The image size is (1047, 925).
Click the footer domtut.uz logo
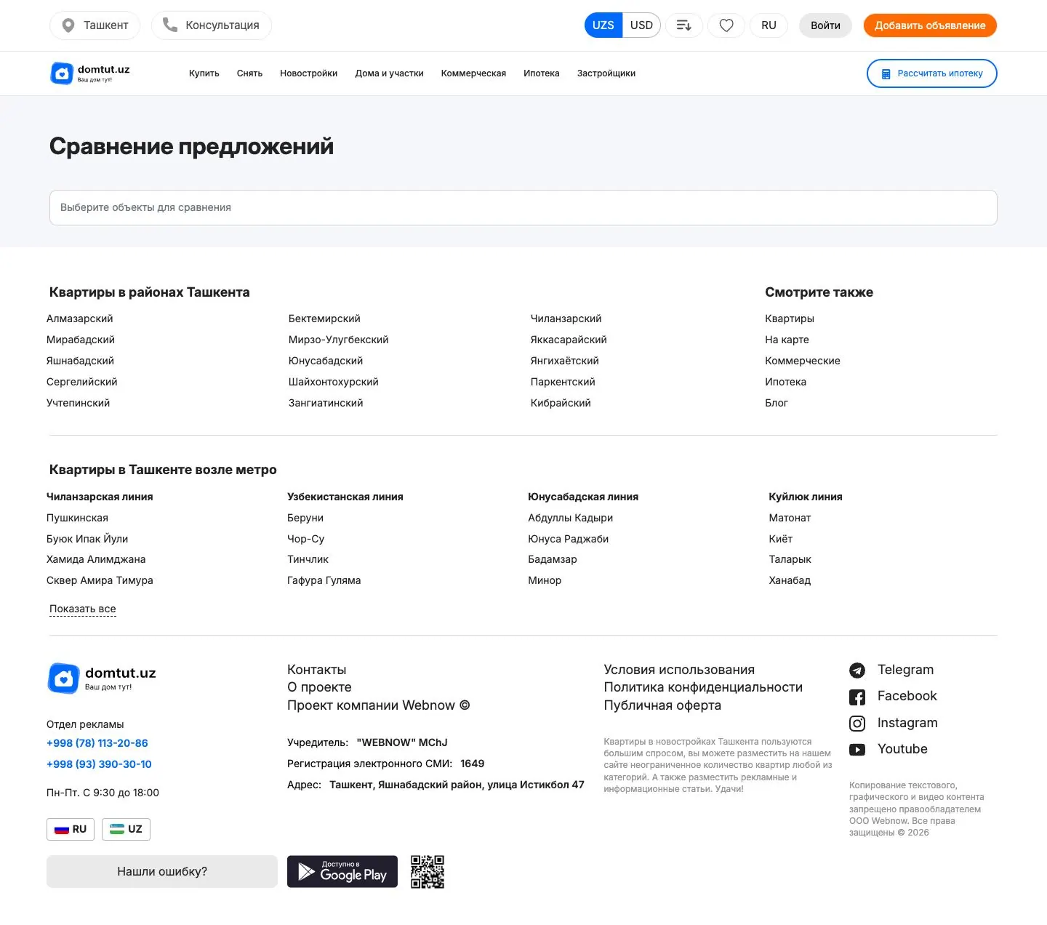(x=102, y=678)
